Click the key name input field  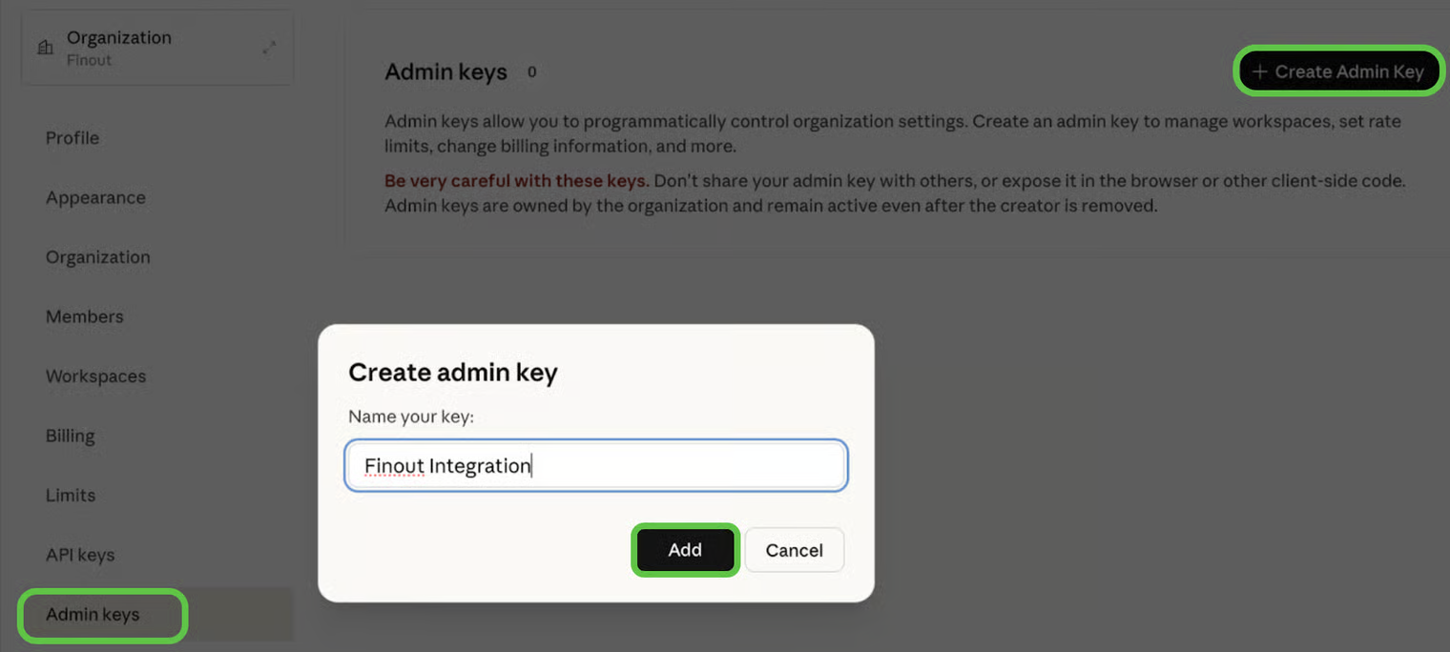(596, 466)
